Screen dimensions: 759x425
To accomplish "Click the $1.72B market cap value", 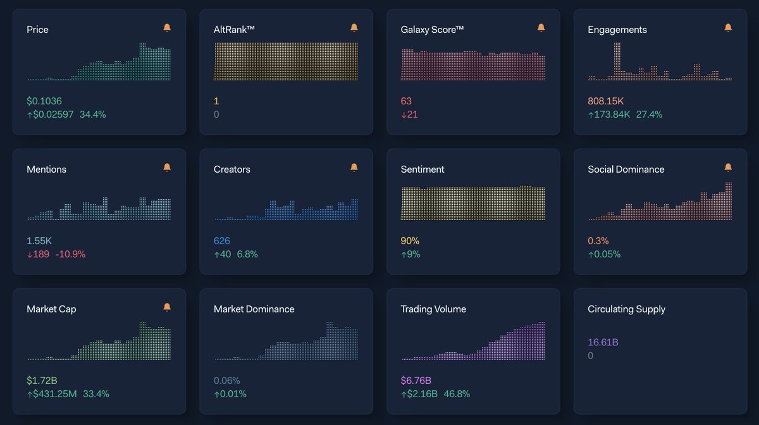I will pyautogui.click(x=42, y=381).
